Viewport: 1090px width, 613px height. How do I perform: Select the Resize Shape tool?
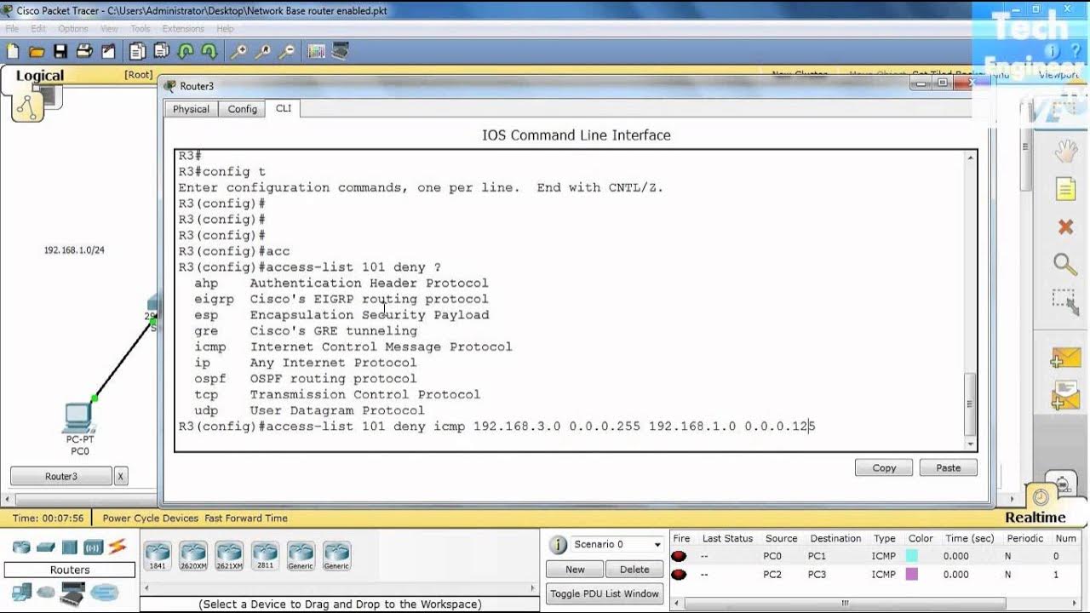point(1065,301)
